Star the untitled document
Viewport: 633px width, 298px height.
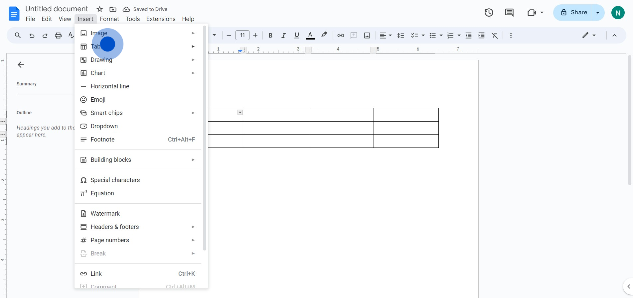(99, 9)
